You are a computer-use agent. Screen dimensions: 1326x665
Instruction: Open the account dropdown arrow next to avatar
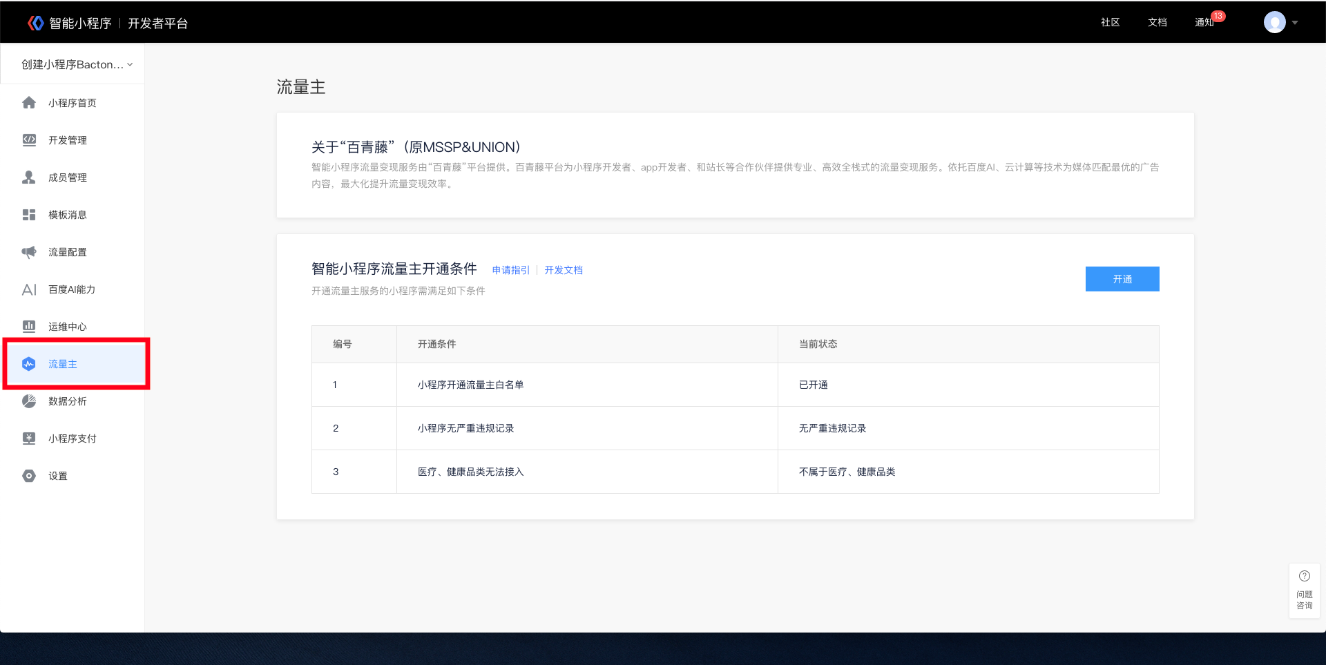point(1295,23)
